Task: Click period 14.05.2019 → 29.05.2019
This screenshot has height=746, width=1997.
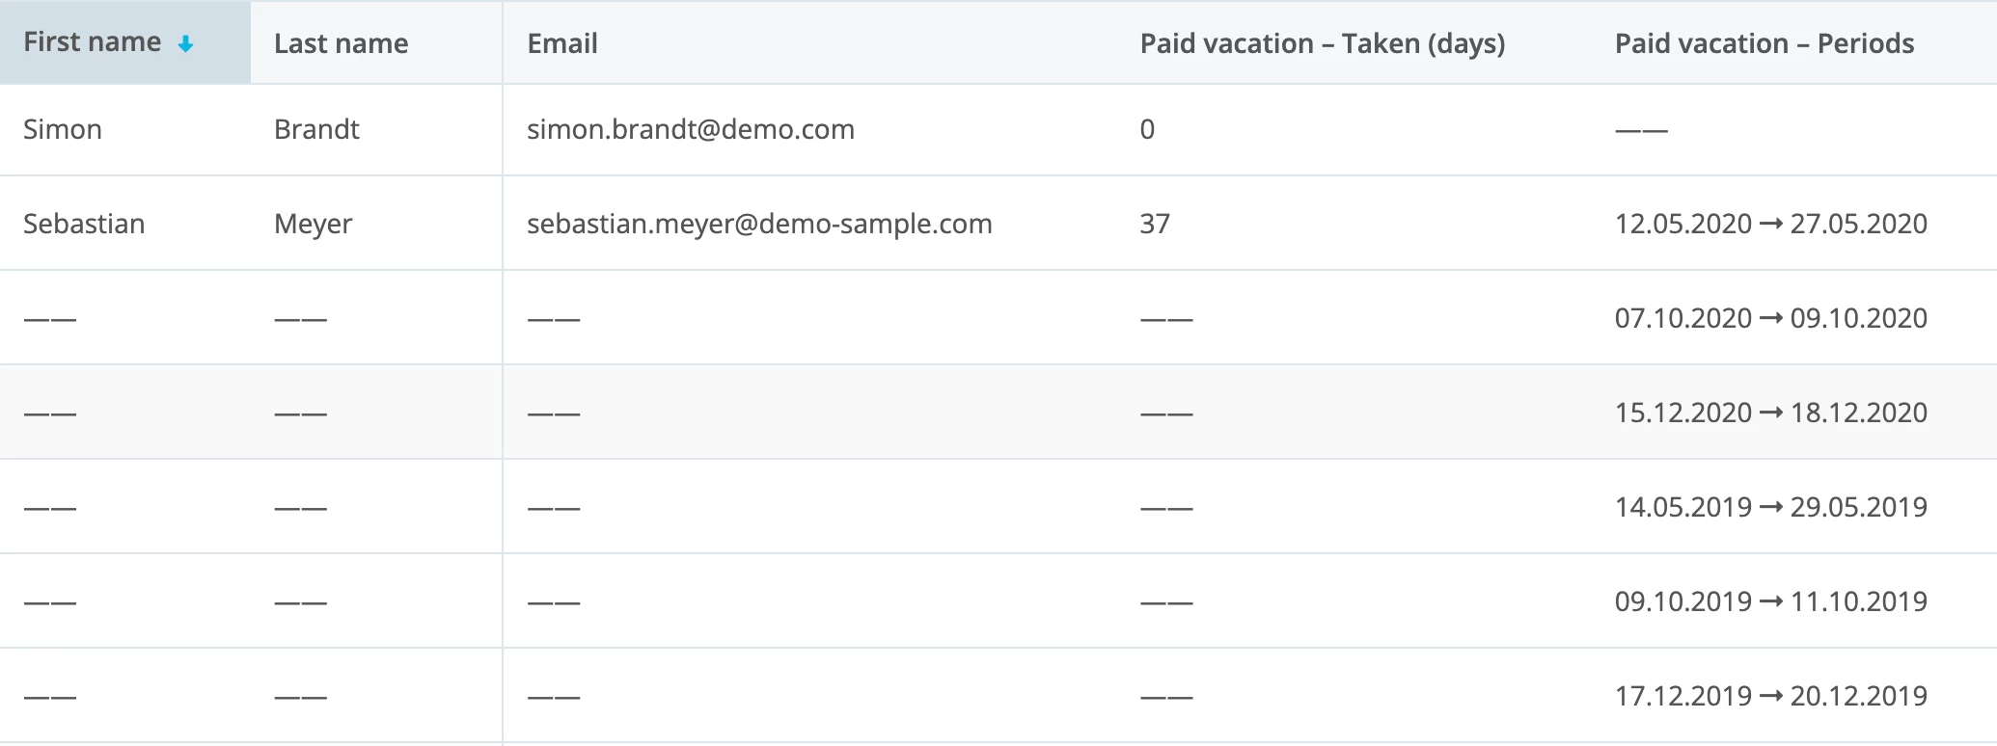Action: pyautogui.click(x=1771, y=507)
